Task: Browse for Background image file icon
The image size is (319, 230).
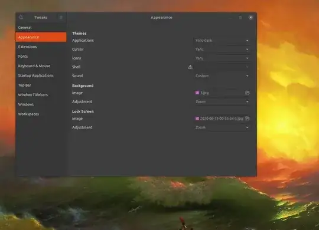Action: 247,93
